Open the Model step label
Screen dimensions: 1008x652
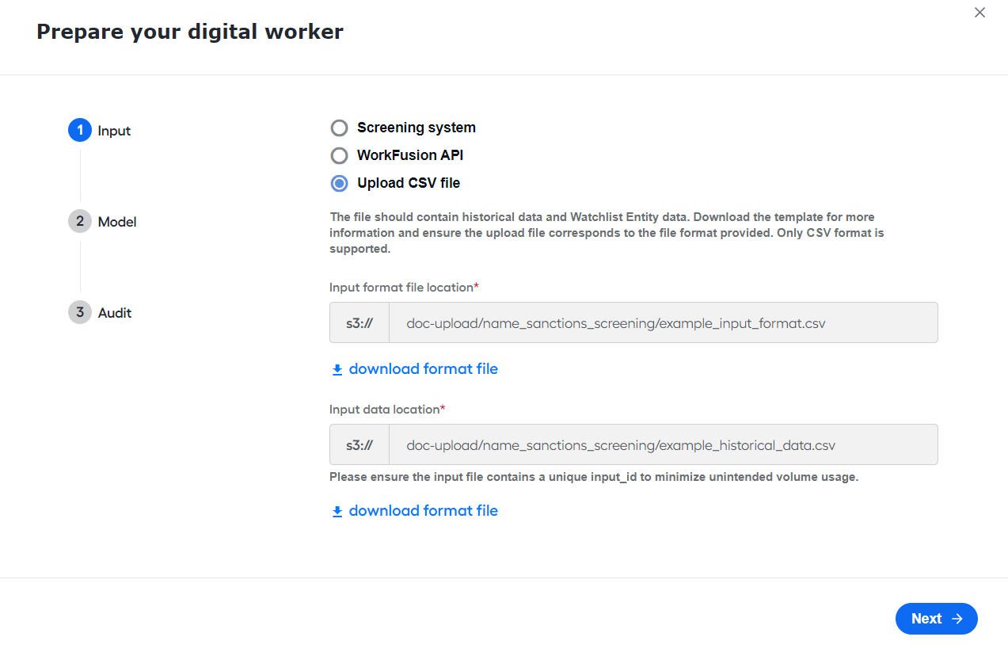point(117,222)
